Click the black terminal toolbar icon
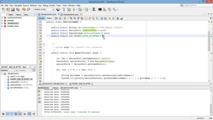 (x=100, y=10)
